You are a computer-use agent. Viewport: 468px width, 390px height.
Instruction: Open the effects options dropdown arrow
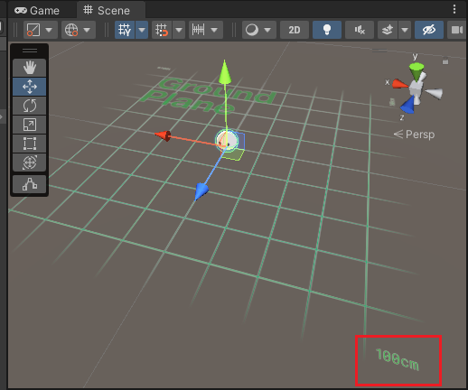405,30
